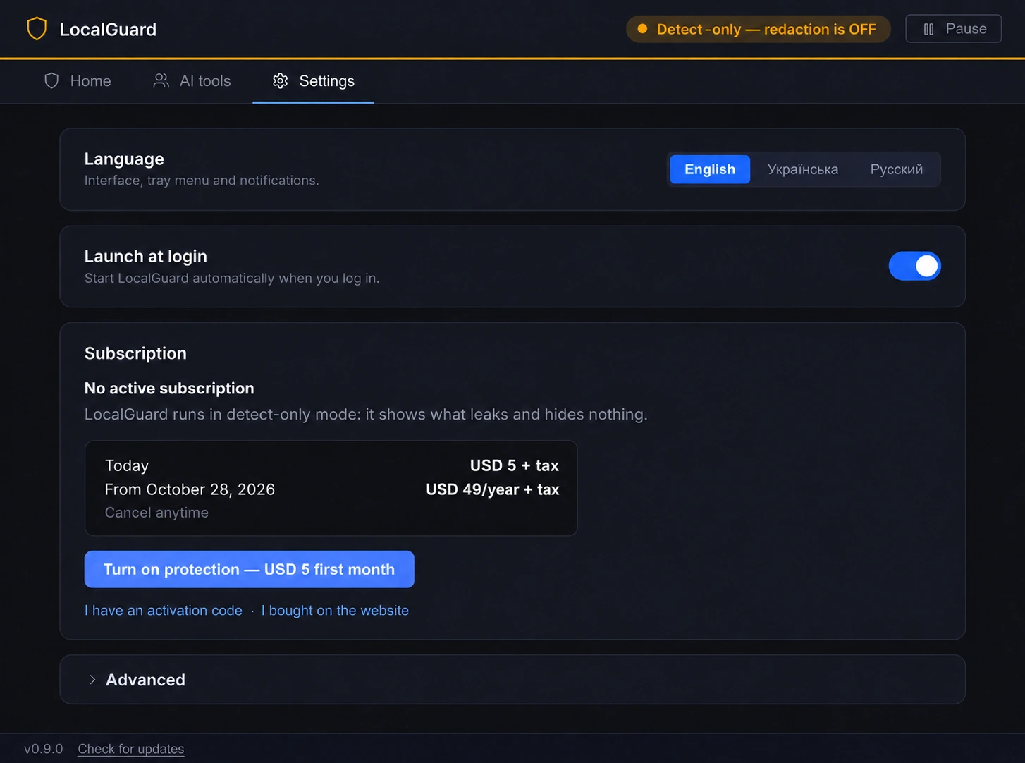The height and width of the screenshot is (763, 1025).
Task: Click the v0.9.0 version label
Action: point(44,749)
